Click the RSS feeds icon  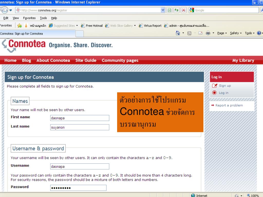point(189,33)
